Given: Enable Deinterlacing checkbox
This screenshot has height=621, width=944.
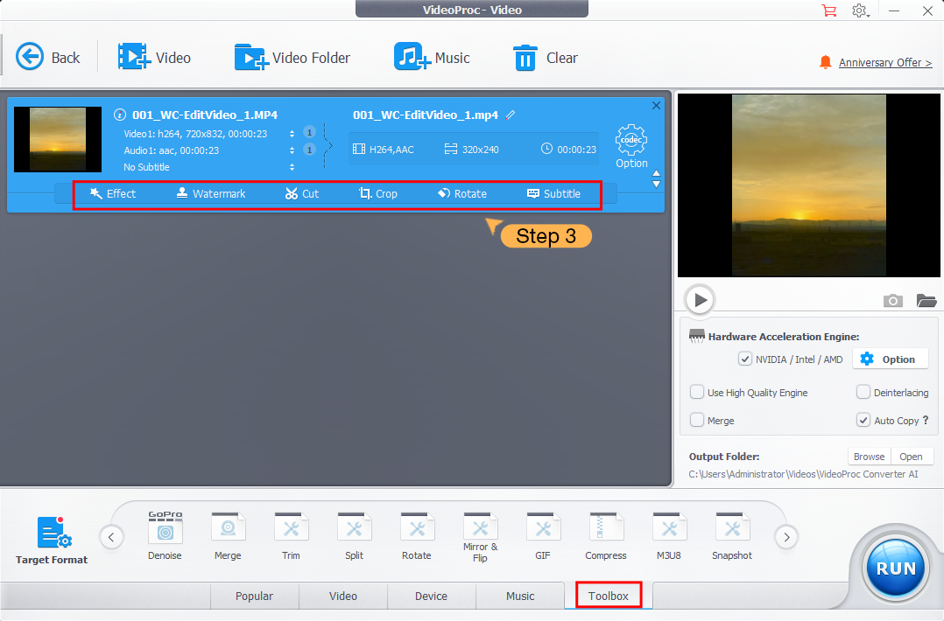Looking at the screenshot, I should [x=863, y=392].
